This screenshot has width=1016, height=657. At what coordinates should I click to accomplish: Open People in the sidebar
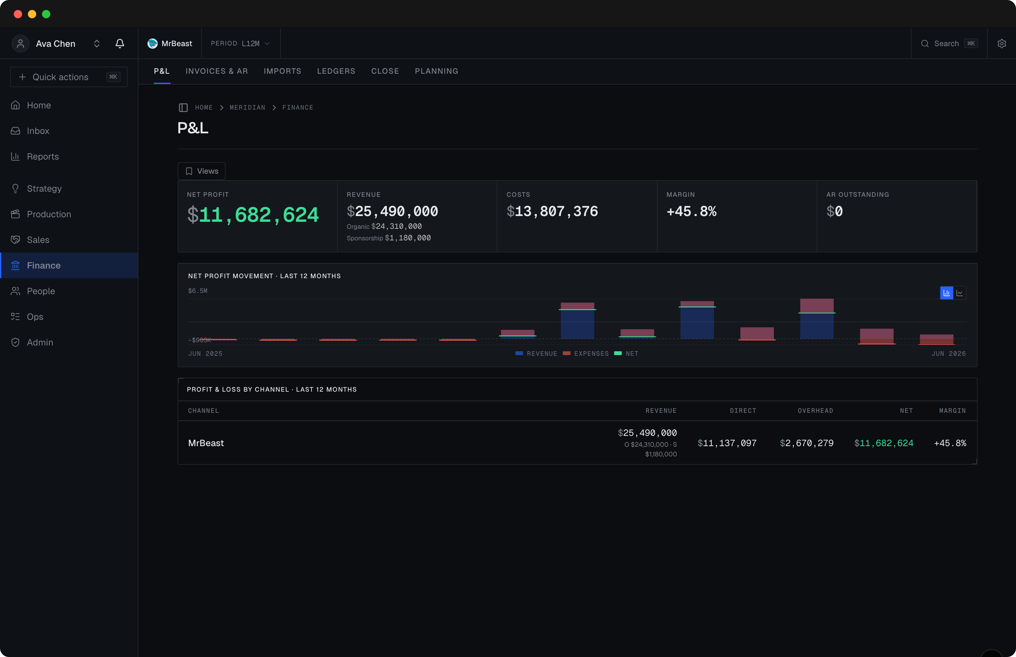tap(69, 291)
